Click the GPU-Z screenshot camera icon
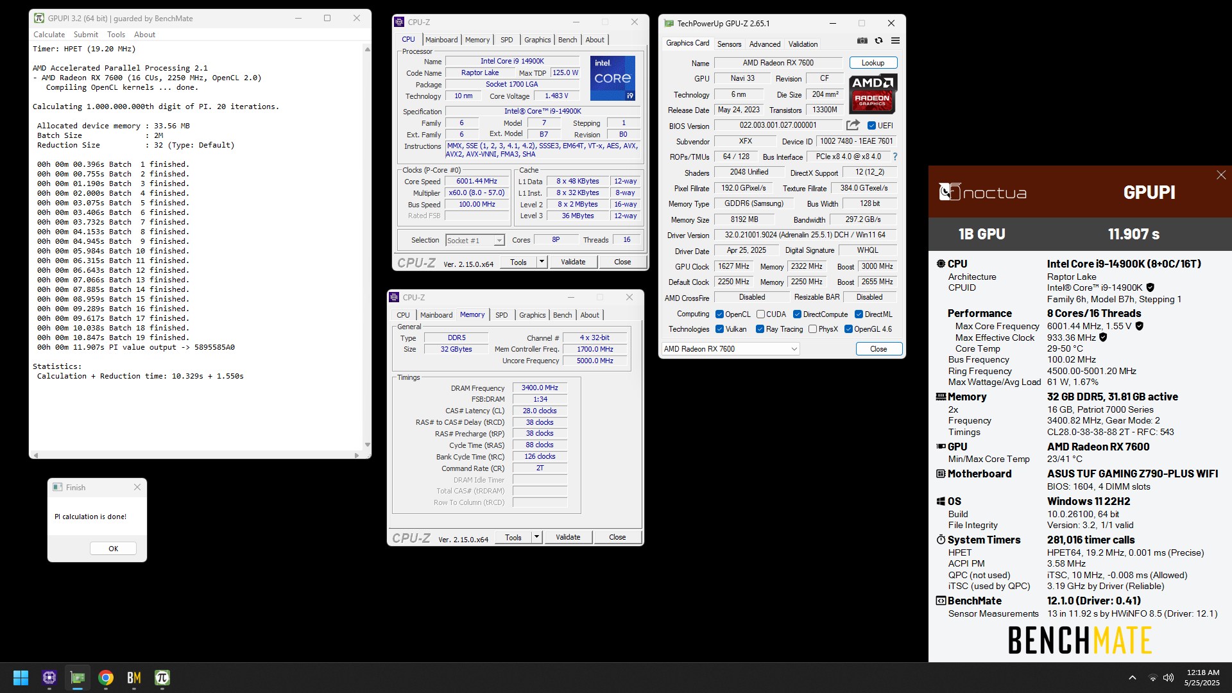 coord(862,40)
